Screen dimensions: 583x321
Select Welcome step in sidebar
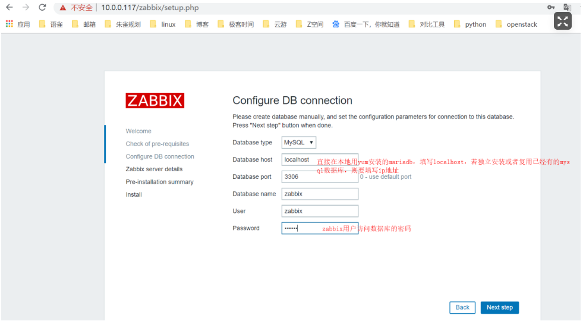pyautogui.click(x=138, y=131)
